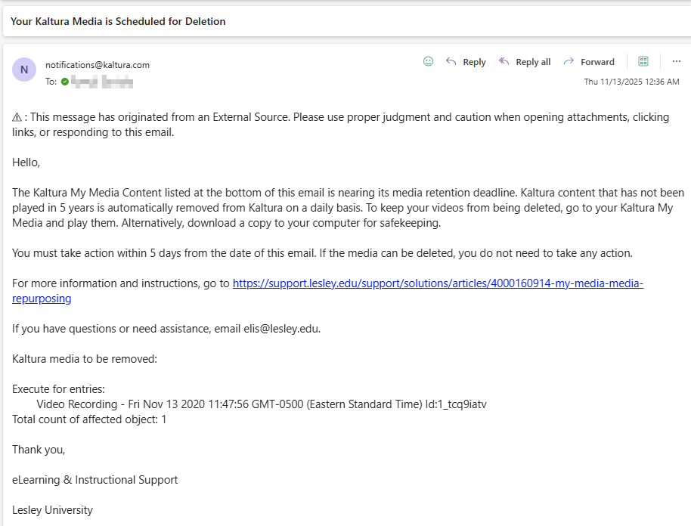Open recipient details from the To field
The image size is (691, 526).
tap(50, 81)
